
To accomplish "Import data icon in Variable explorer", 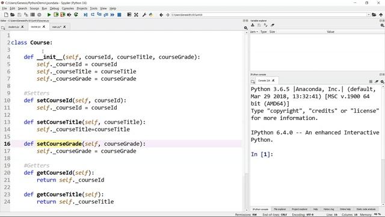I will tap(253, 25).
